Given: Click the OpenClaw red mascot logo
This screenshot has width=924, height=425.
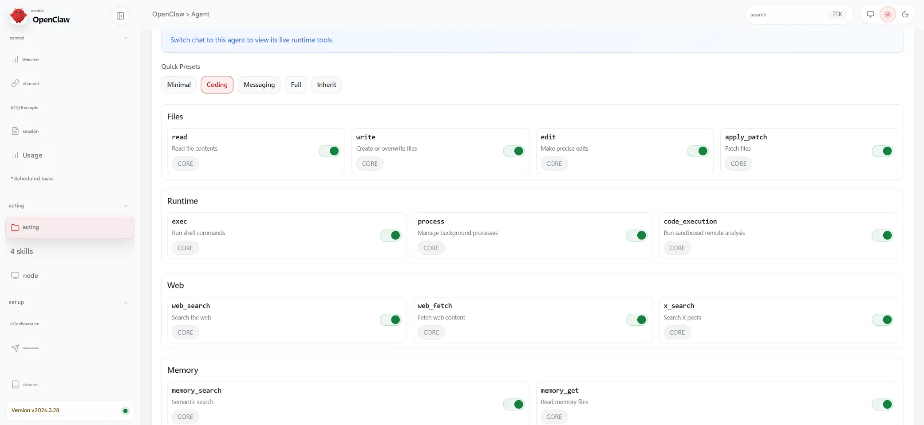Looking at the screenshot, I should tap(18, 16).
